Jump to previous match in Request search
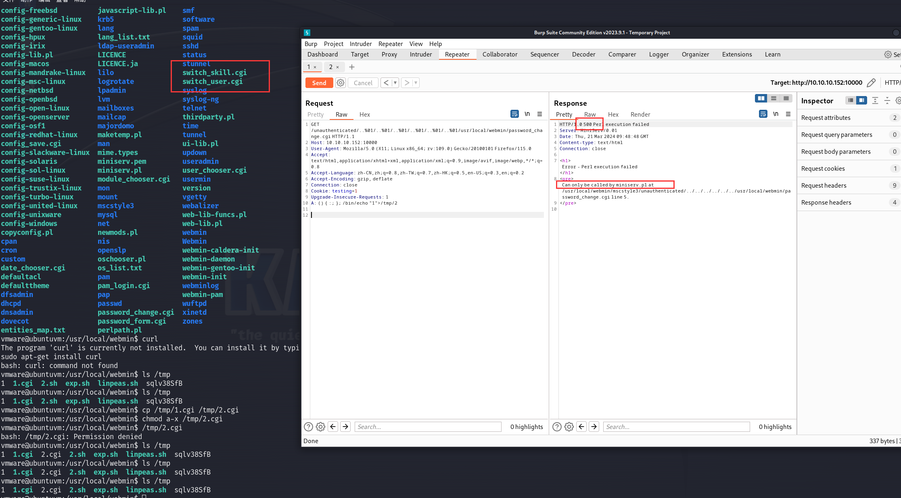 click(333, 427)
